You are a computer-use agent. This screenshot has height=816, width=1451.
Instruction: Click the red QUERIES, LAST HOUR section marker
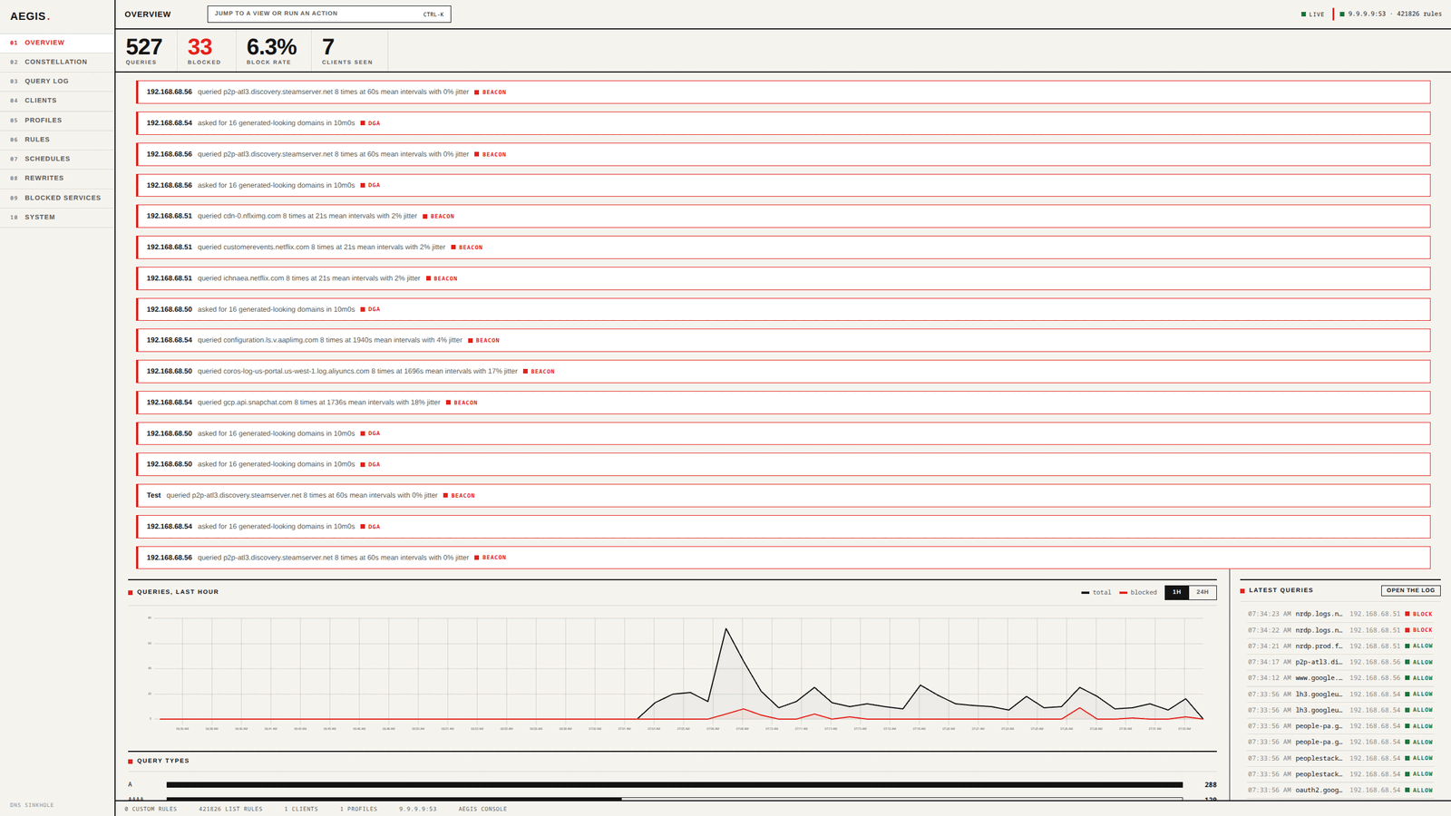pos(131,592)
